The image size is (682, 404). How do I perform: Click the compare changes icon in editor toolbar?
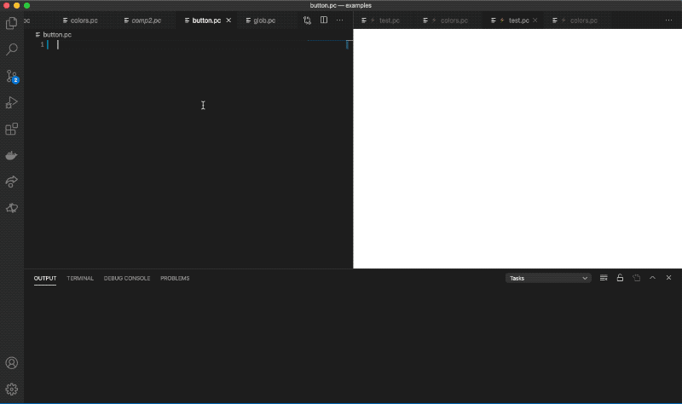click(308, 20)
